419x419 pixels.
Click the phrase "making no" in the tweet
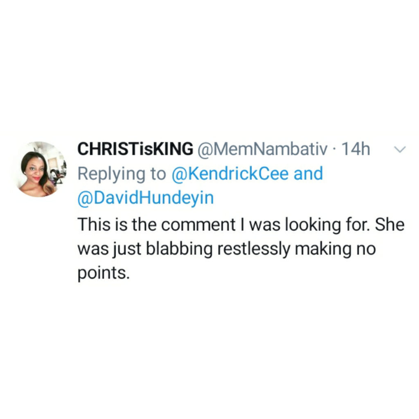tap(337, 249)
